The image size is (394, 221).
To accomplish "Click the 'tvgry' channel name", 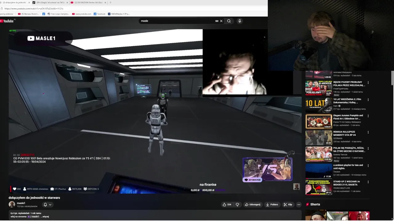I will point(336,106).
